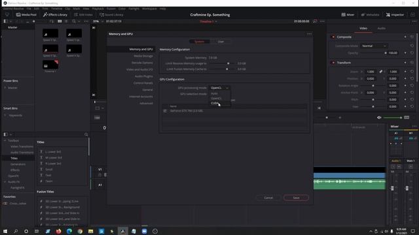Click the Limit Fusion Memory Cache slider
Viewport: 419px width, 235px height.
(x=222, y=69)
